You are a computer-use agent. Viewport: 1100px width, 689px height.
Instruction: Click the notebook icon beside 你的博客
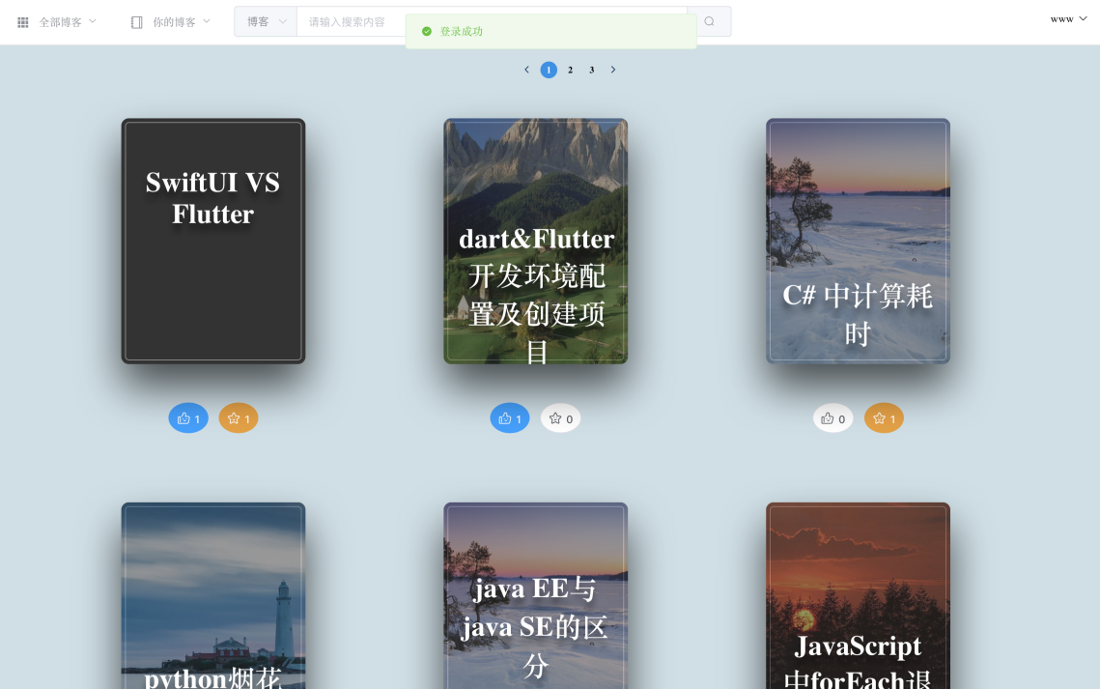tap(137, 22)
